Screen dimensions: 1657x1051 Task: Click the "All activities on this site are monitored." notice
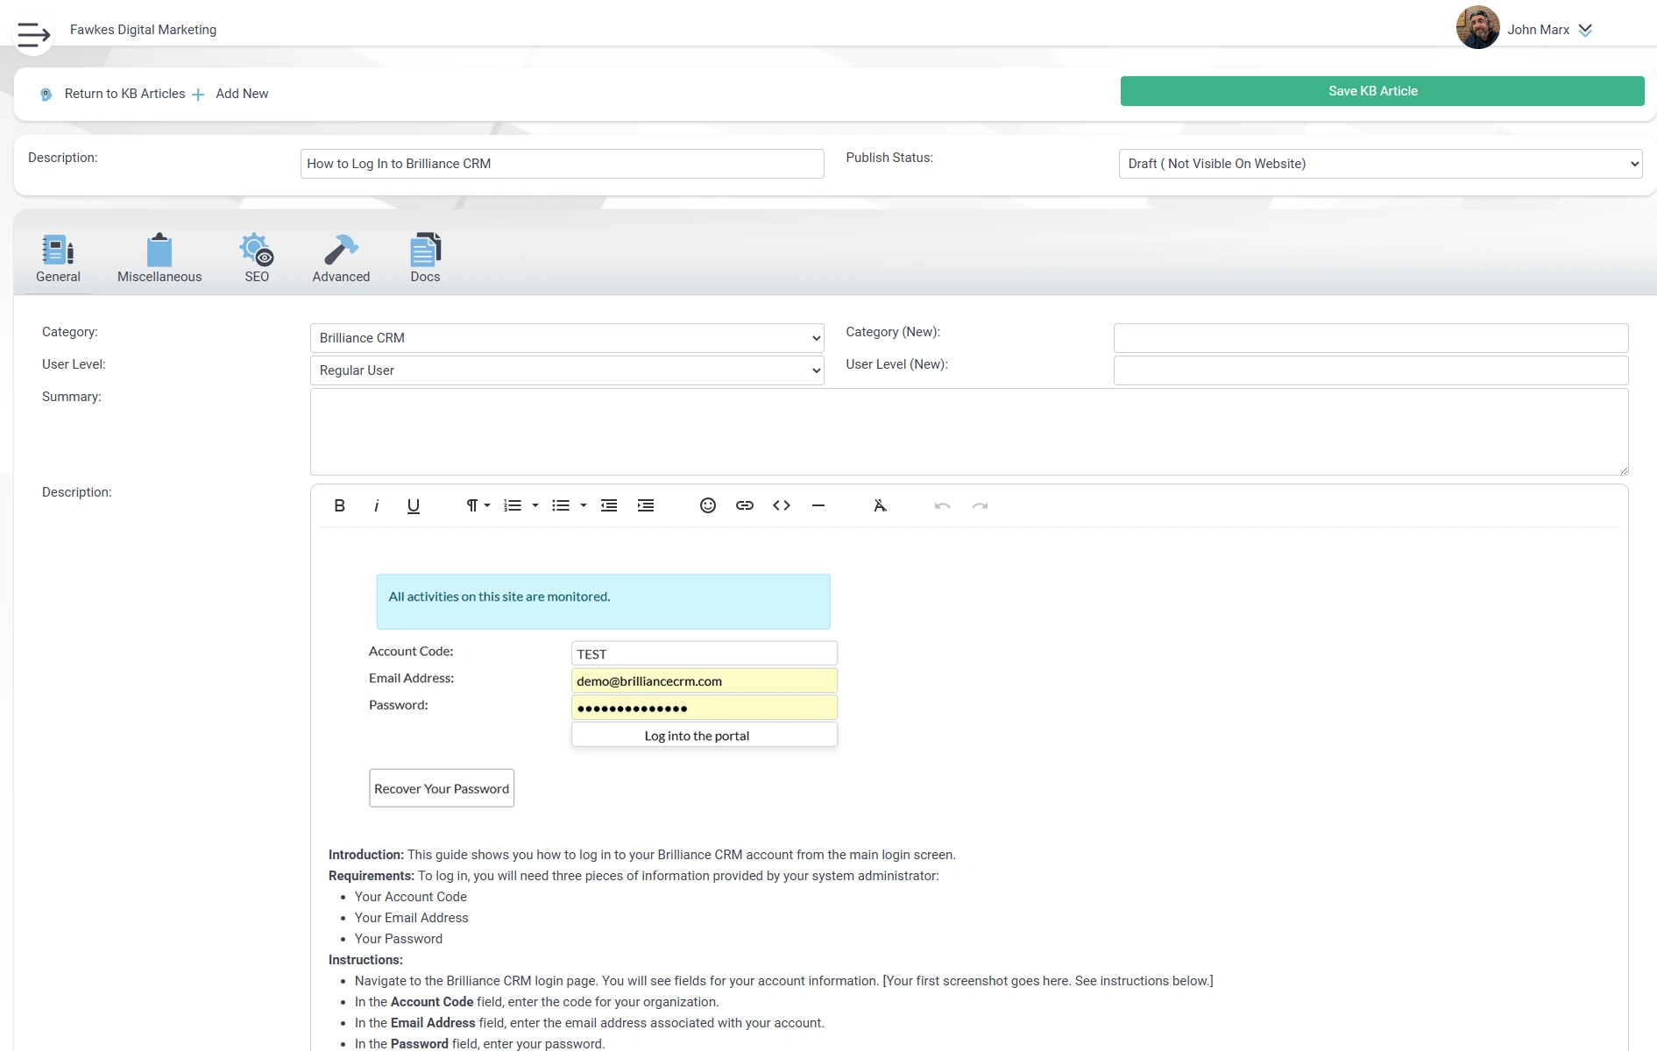[x=604, y=602]
